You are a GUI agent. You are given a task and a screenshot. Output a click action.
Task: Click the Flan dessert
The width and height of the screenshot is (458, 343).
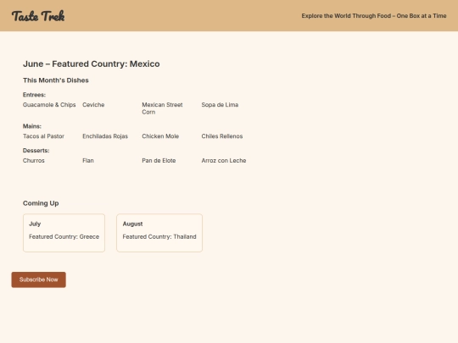pyautogui.click(x=88, y=160)
